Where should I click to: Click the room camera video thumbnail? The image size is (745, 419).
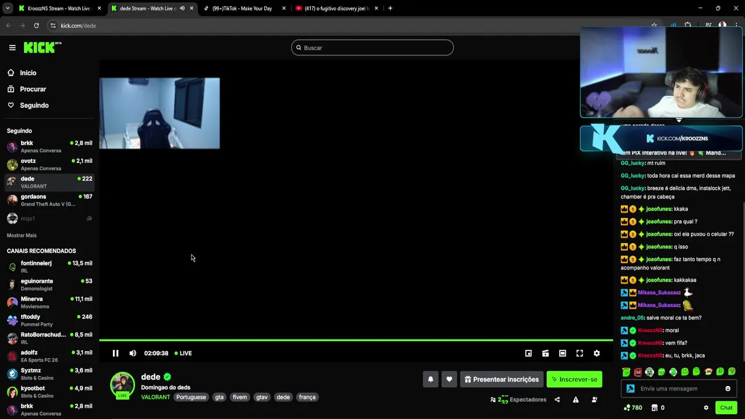pos(159,113)
